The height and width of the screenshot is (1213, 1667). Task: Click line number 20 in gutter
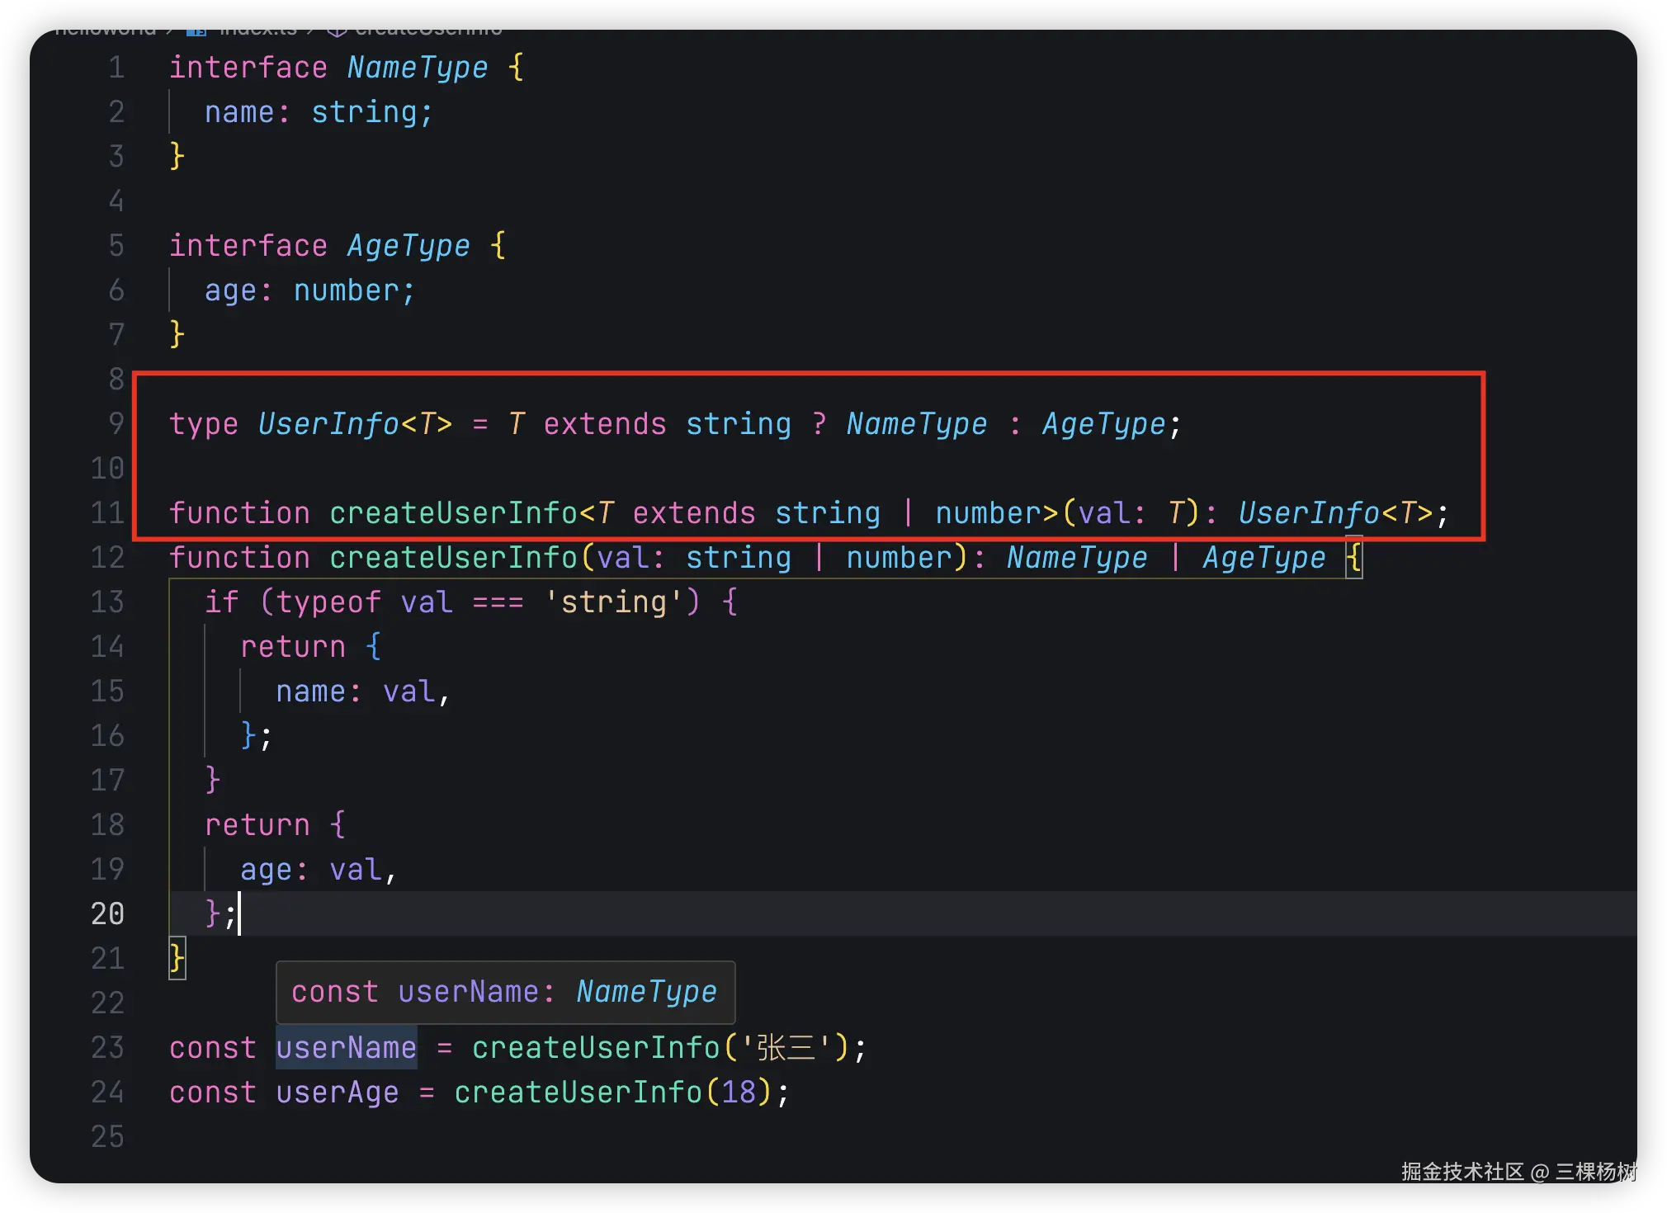(108, 913)
